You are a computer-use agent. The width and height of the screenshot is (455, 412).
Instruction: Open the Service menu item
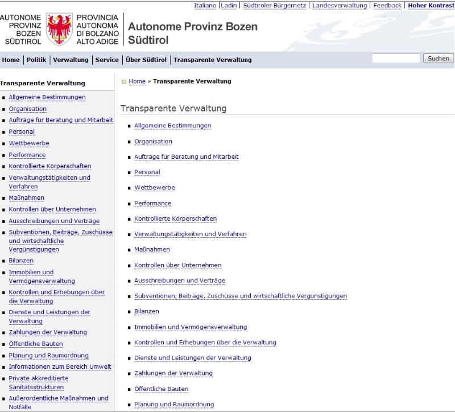[x=107, y=60]
